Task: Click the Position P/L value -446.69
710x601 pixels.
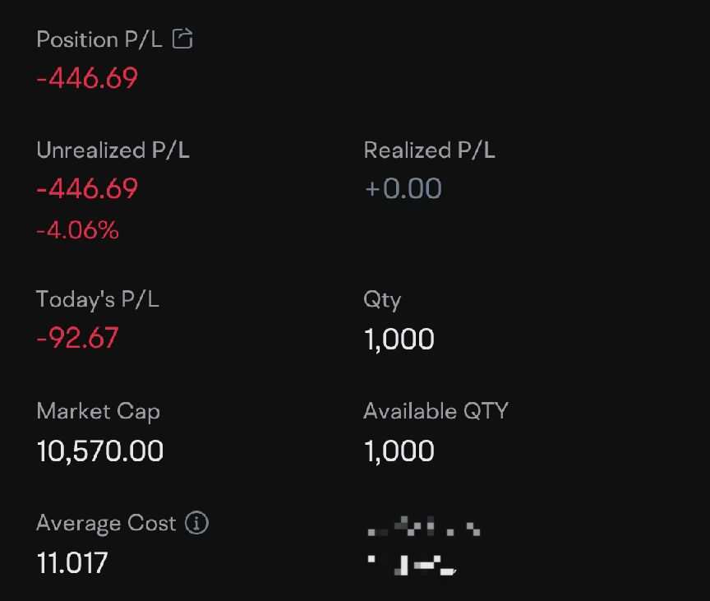Action: coord(87,78)
